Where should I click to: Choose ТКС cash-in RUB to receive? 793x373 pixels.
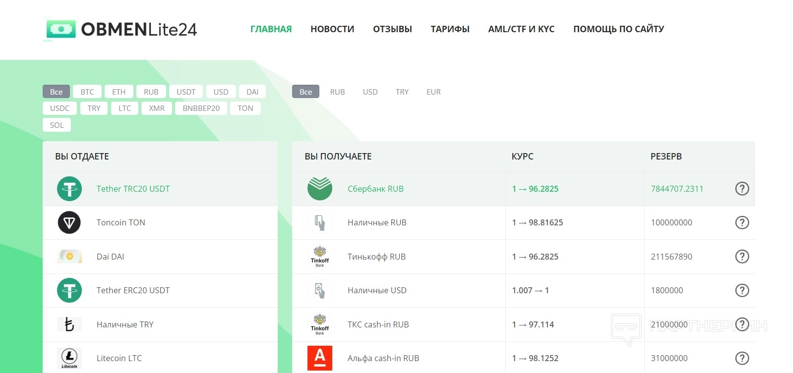pos(524,324)
